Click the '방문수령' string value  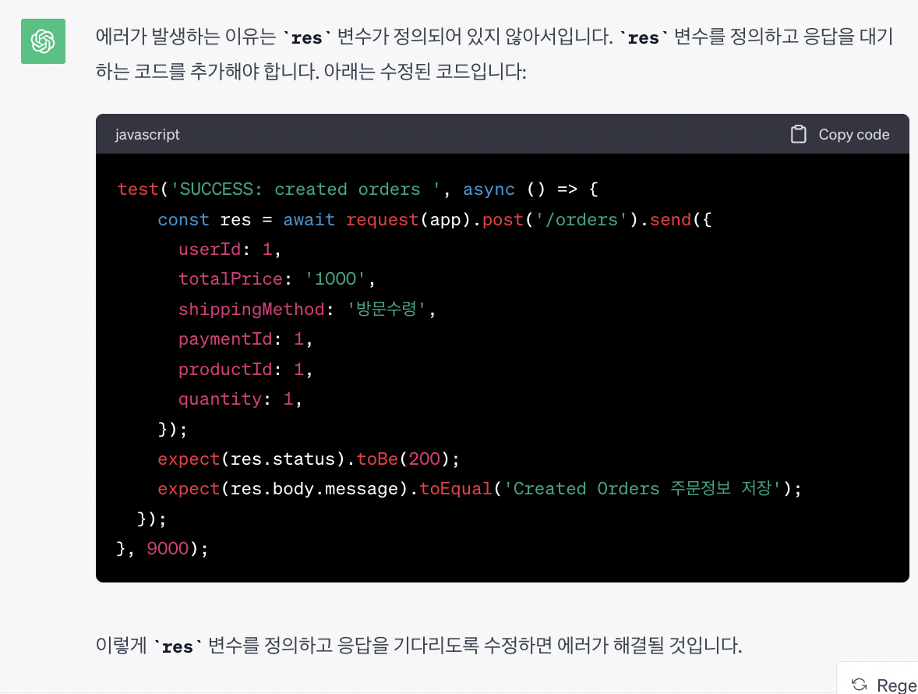point(387,309)
